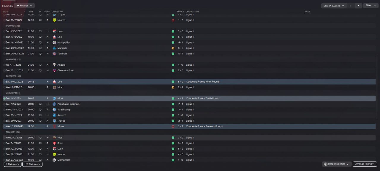The image size is (380, 171).
Task: Click the Marseille club badge icon
Action: (54, 48)
